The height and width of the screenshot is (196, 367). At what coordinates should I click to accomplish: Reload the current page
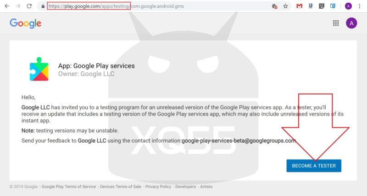(29, 6)
